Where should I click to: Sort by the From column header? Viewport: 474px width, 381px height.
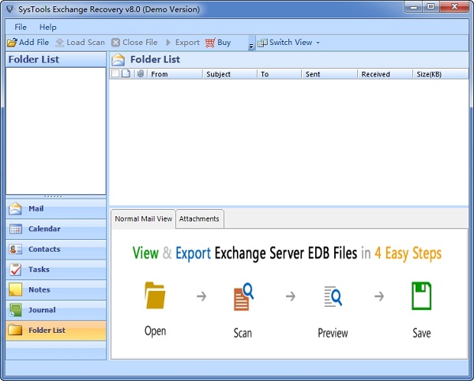175,74
